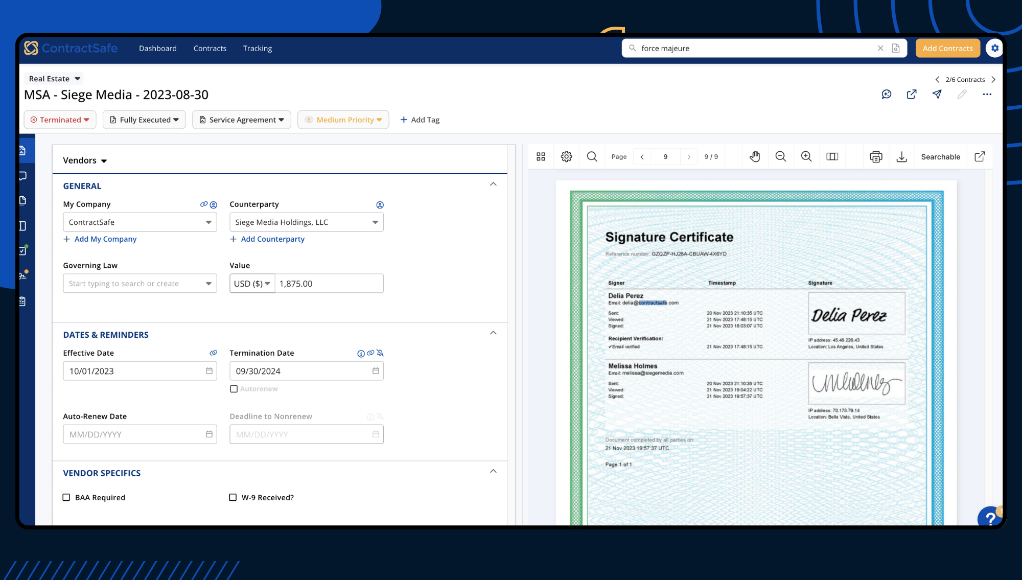The width and height of the screenshot is (1022, 580).
Task: Download the contract PDF
Action: coord(902,156)
